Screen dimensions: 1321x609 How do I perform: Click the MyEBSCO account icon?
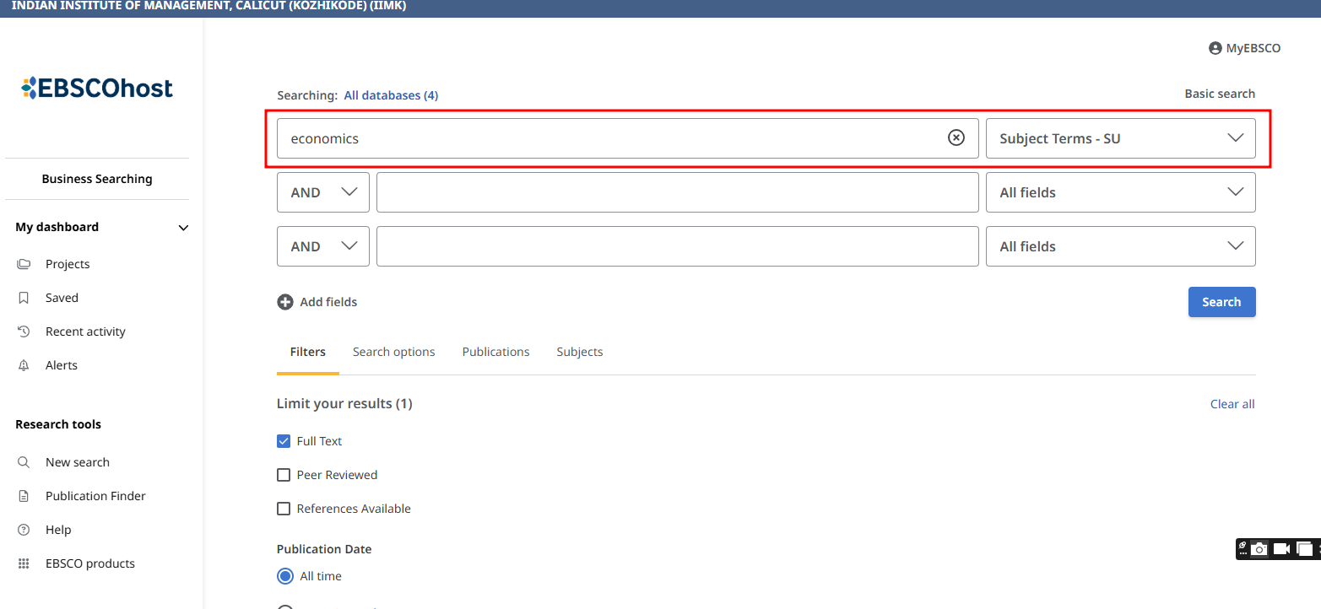pyautogui.click(x=1215, y=49)
